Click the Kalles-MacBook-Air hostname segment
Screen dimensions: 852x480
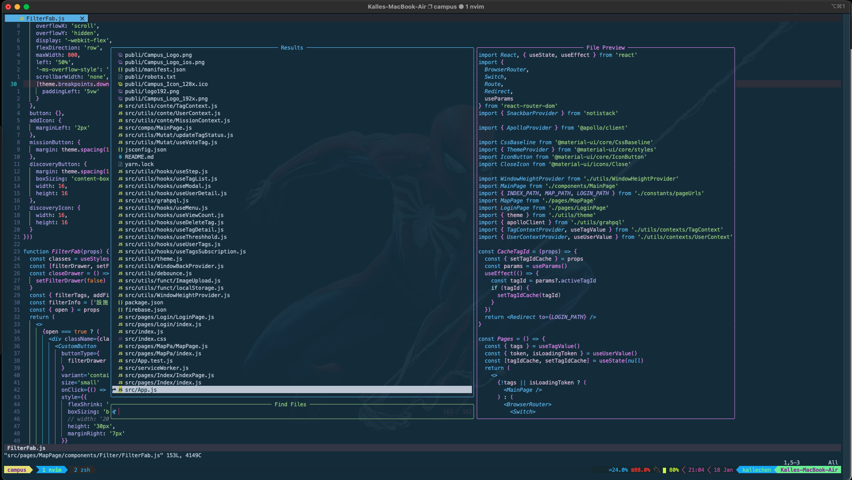[809, 470]
